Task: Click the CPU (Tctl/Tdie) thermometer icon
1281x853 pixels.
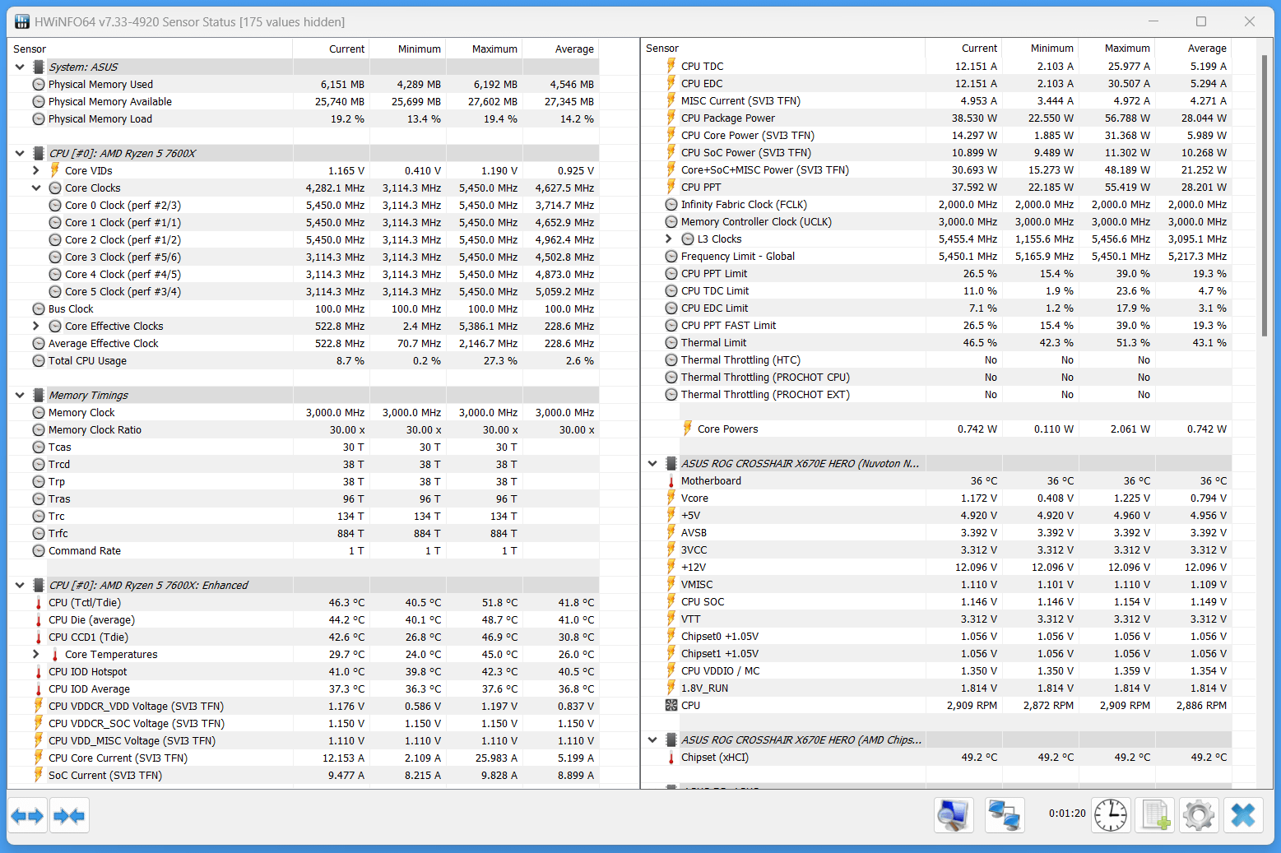Action: pos(39,603)
